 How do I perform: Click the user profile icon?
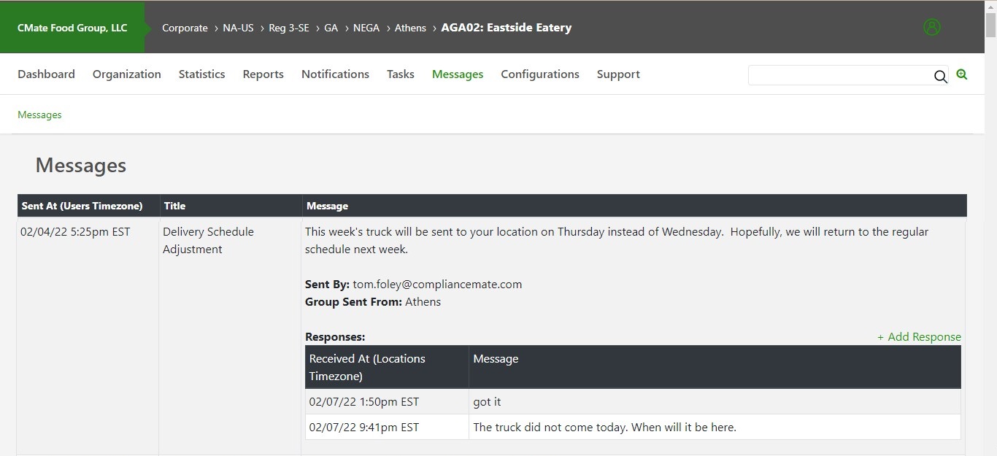tap(932, 28)
